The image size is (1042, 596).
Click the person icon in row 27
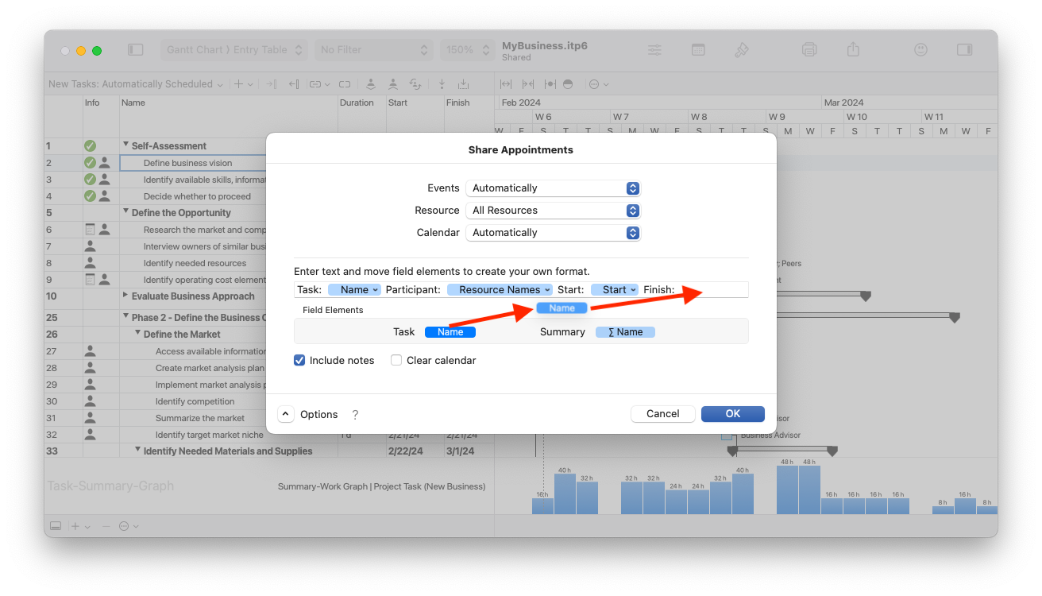91,350
